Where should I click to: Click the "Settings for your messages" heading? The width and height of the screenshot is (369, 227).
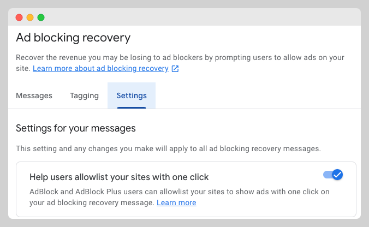(x=75, y=129)
